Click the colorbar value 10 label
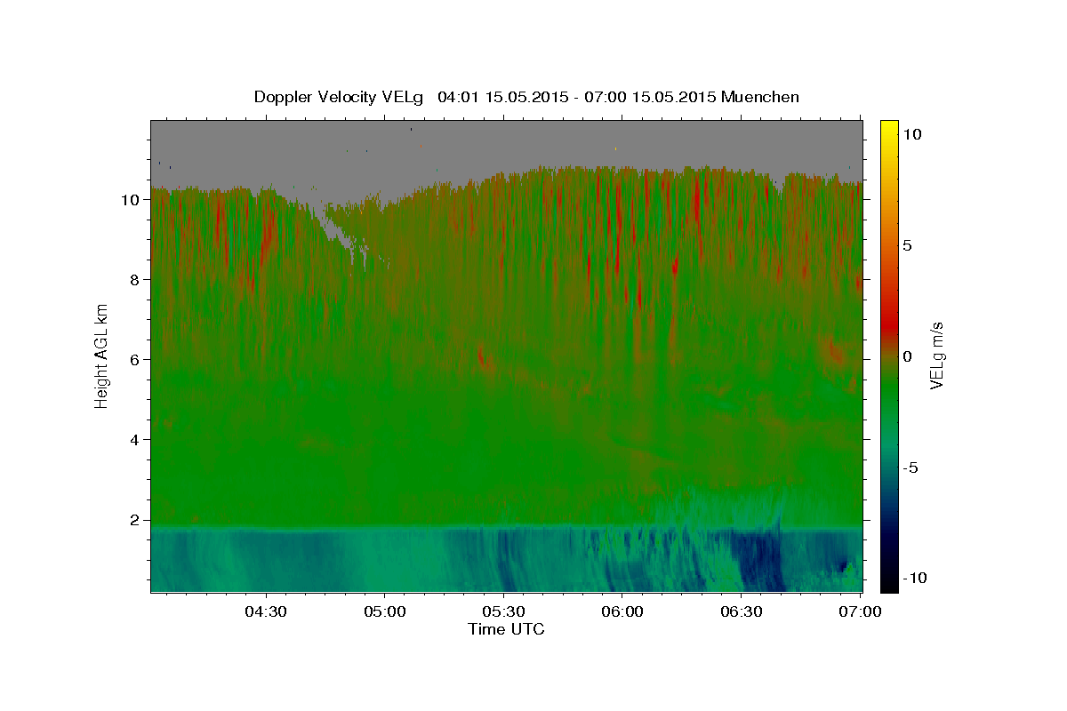 point(911,134)
